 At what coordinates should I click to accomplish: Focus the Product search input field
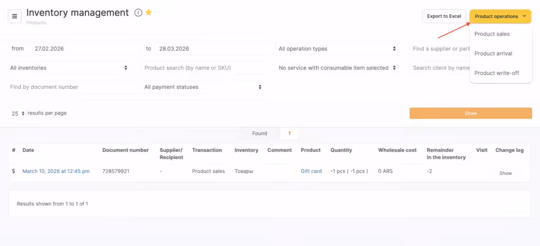[x=203, y=68]
